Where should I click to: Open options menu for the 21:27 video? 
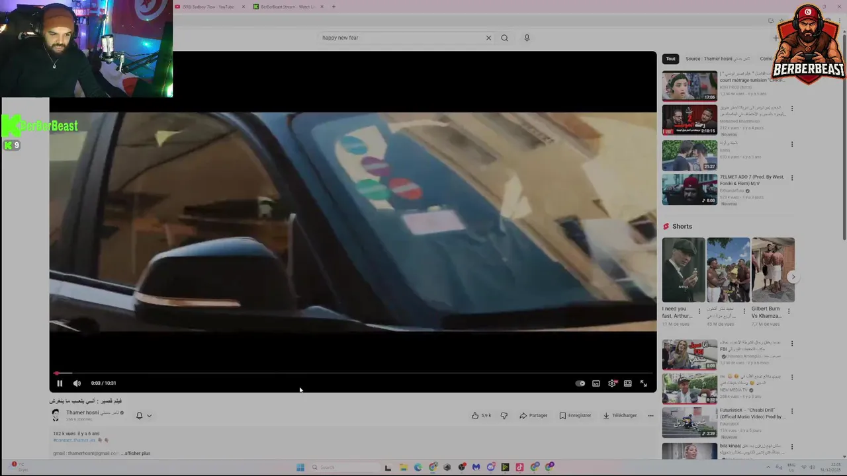point(792,144)
